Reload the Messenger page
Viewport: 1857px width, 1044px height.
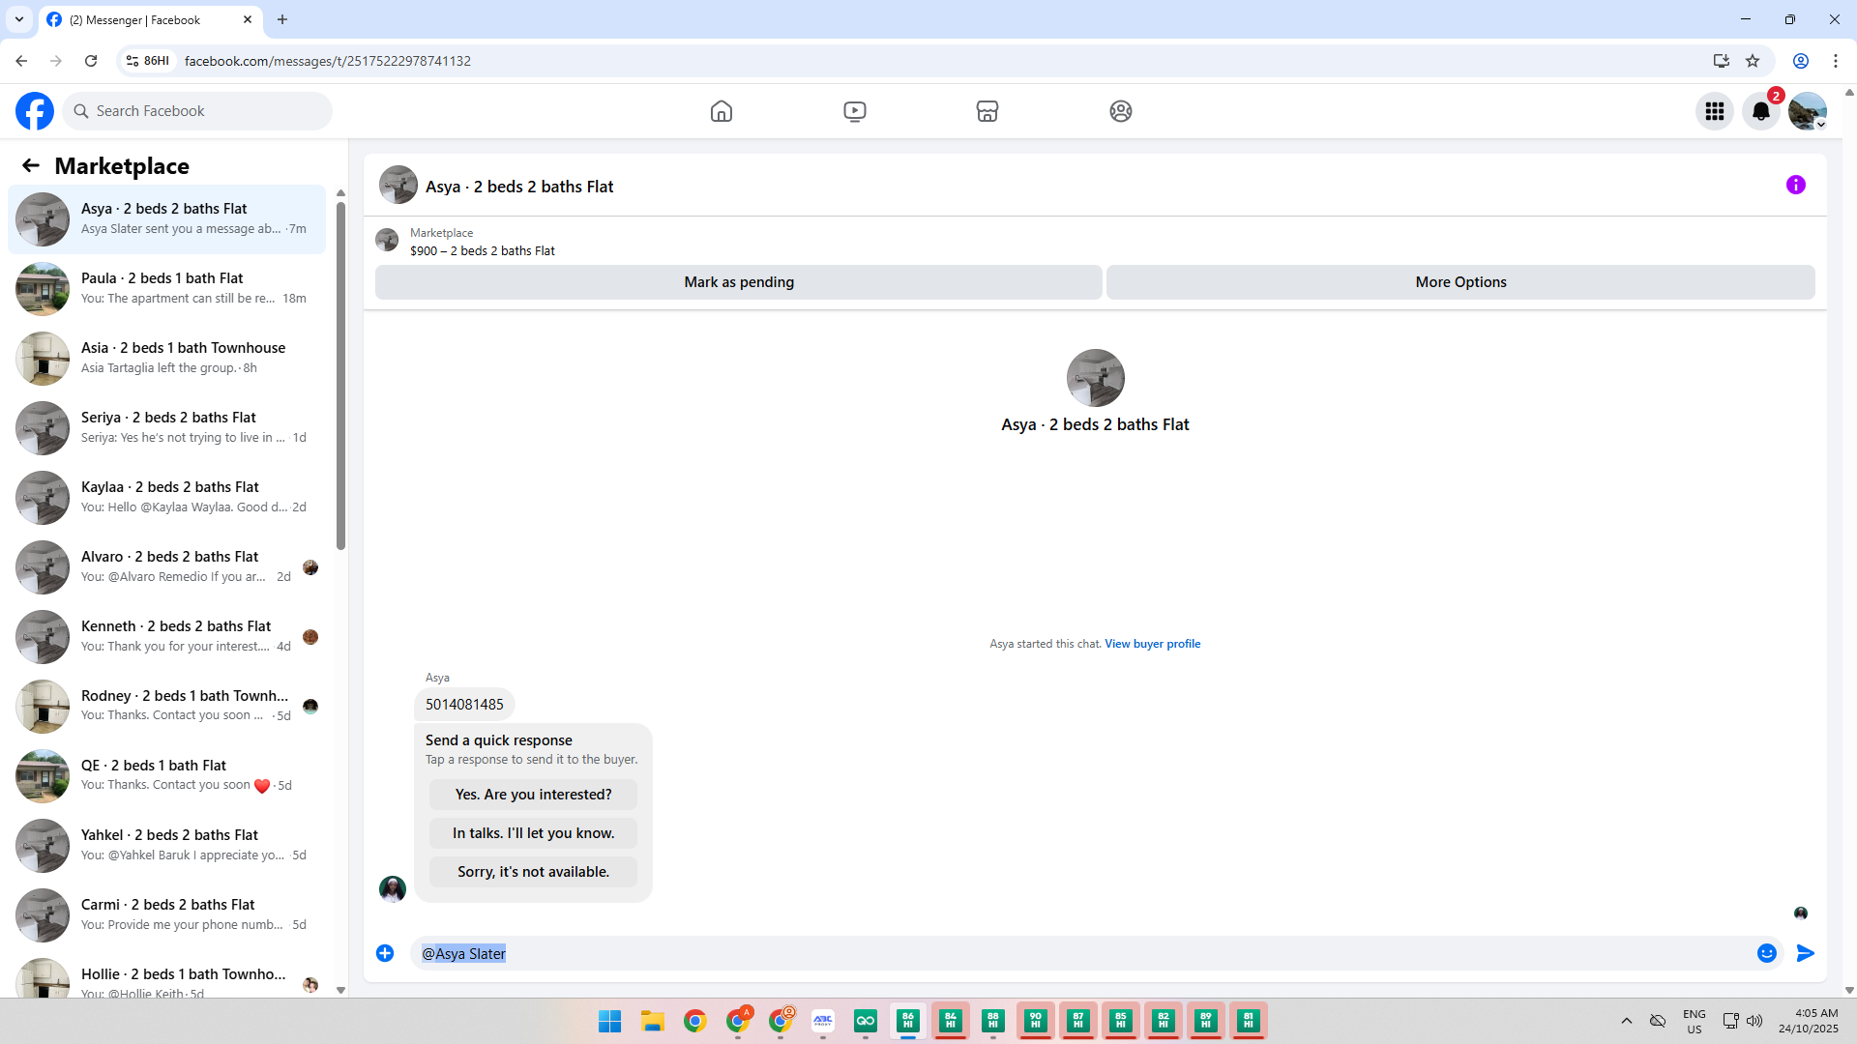click(x=91, y=61)
